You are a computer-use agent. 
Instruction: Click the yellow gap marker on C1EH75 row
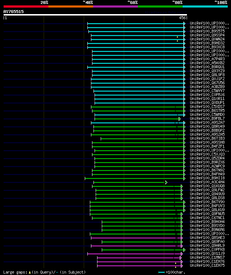pyautogui.click(x=175, y=267)
